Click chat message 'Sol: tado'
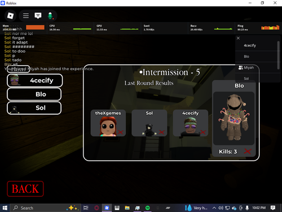Image resolution: width=282 pixels, height=212 pixels. point(13,60)
